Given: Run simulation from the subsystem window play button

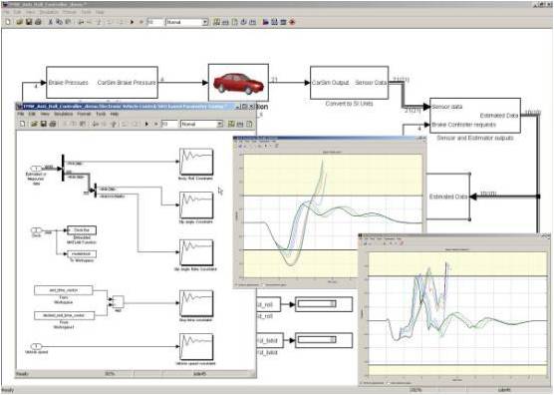Looking at the screenshot, I should point(146,124).
